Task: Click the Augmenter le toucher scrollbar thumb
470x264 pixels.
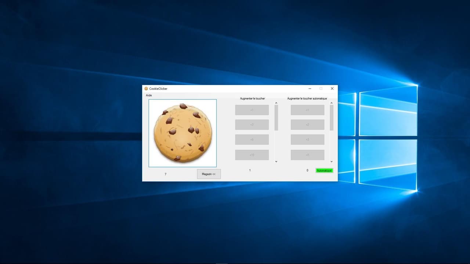Action: click(276, 118)
